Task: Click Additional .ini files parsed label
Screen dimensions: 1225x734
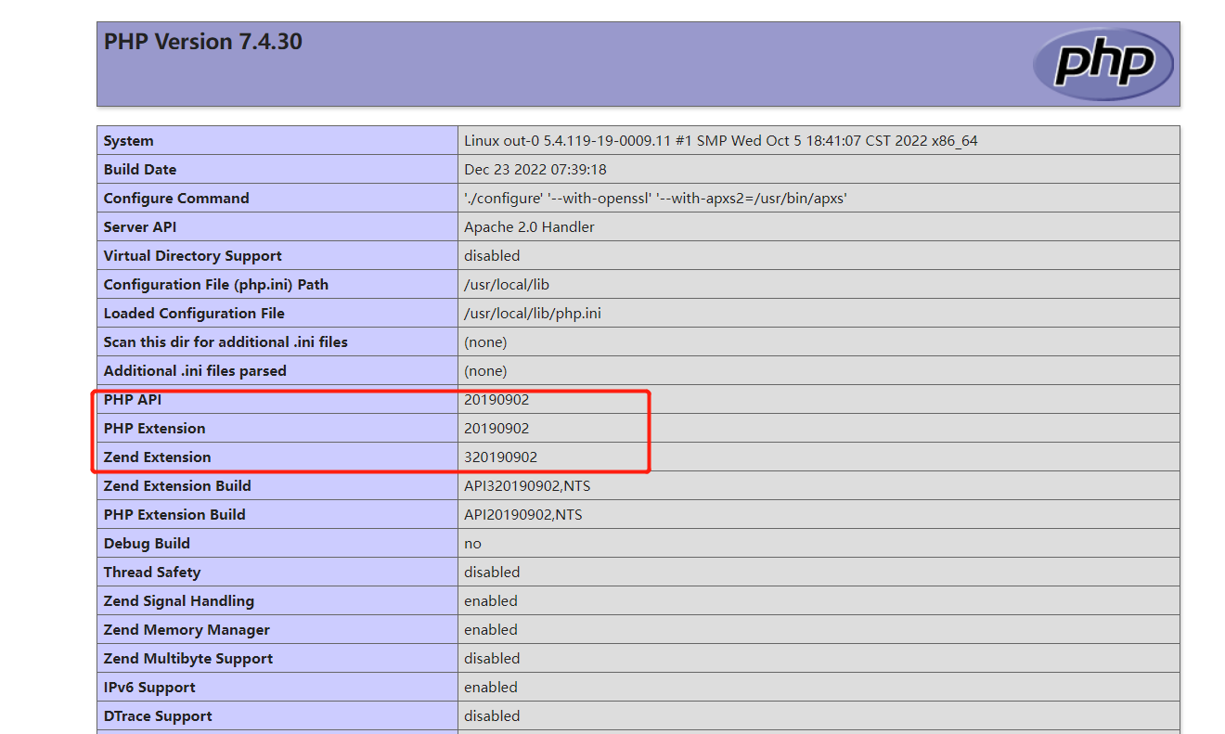Action: tap(195, 371)
